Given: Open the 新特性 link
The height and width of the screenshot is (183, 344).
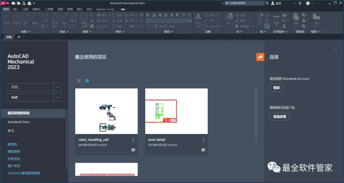Looking at the screenshot, I should tap(12, 144).
